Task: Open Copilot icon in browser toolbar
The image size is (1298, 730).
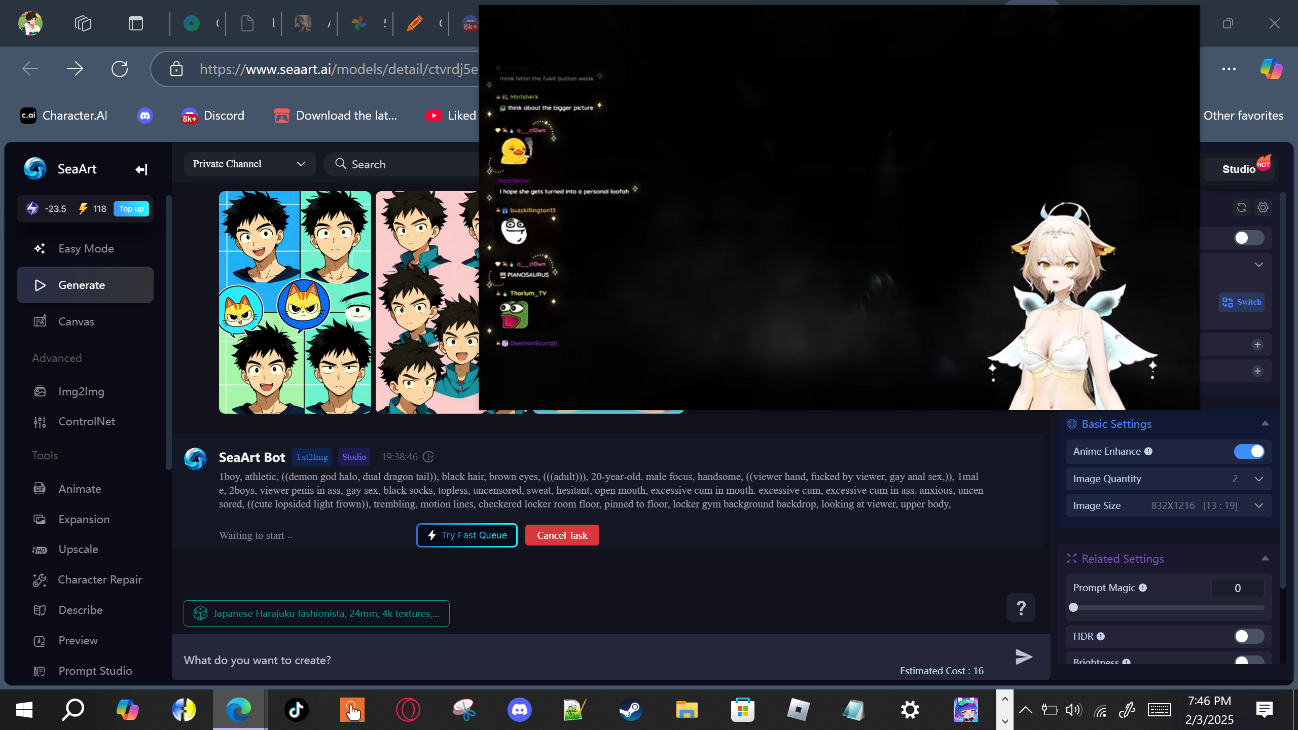Action: pyautogui.click(x=1271, y=69)
